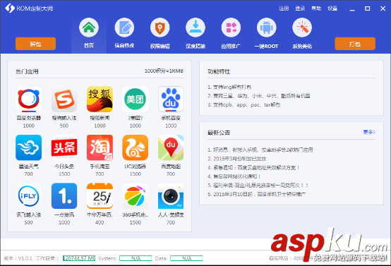Open the 福利来袭 announcement
The image size is (391, 266).
click(258, 186)
